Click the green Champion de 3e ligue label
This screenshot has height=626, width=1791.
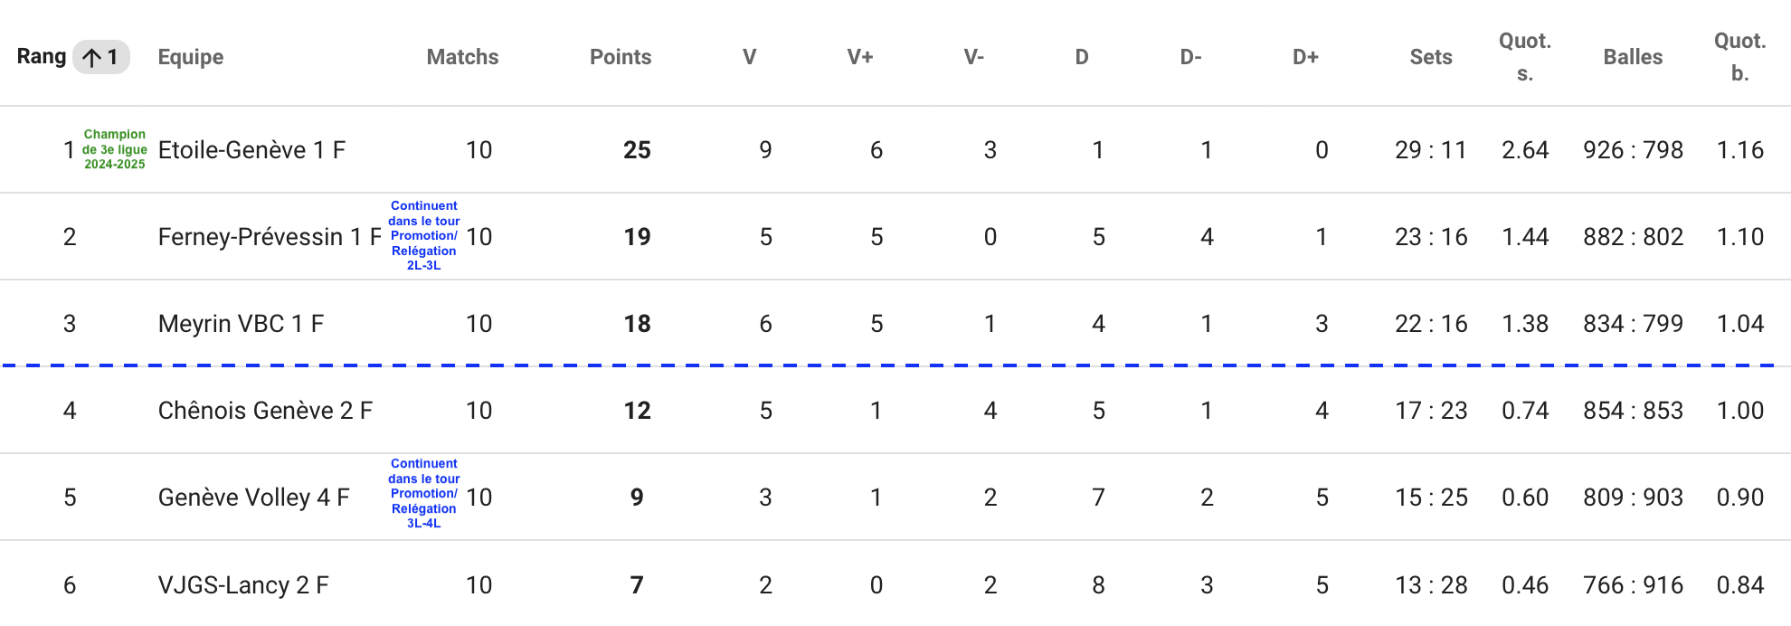point(115,149)
